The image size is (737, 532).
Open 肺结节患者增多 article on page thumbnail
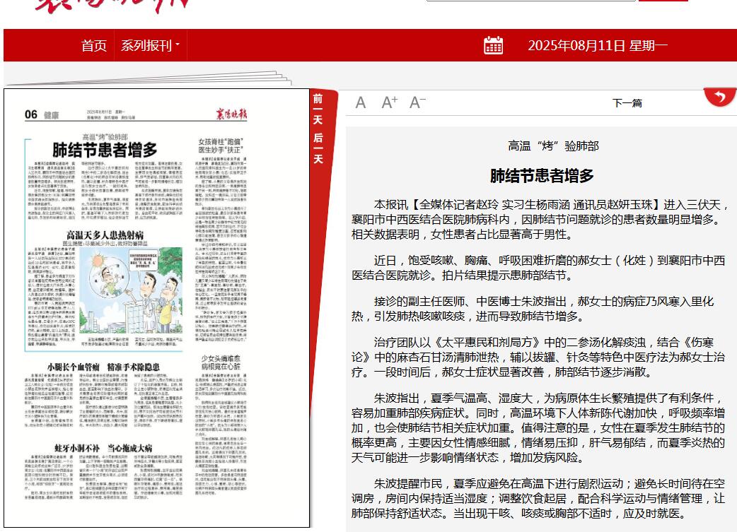click(x=105, y=149)
